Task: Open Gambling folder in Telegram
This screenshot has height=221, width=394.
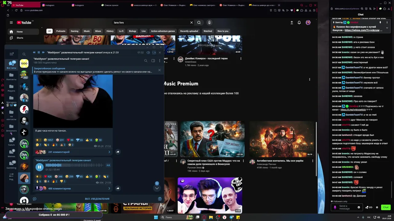Action: 11,165
